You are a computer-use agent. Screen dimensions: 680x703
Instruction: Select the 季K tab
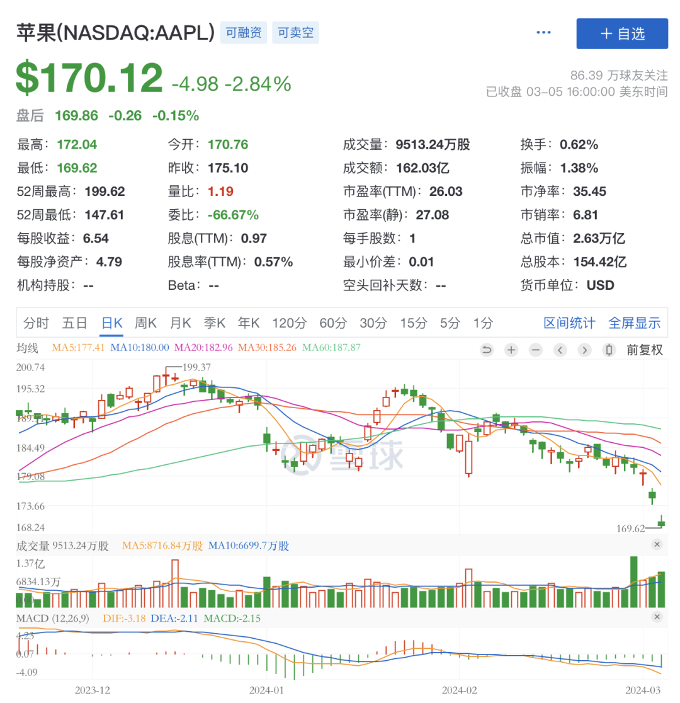[214, 323]
